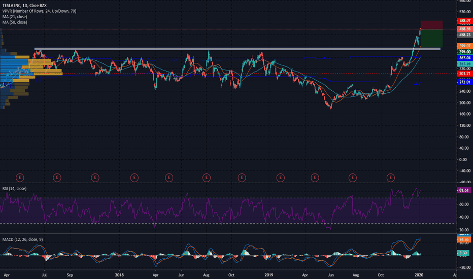This screenshot has height=279, width=473.
Task: Click the 200.00 price scale label
Action: tap(465, 102)
